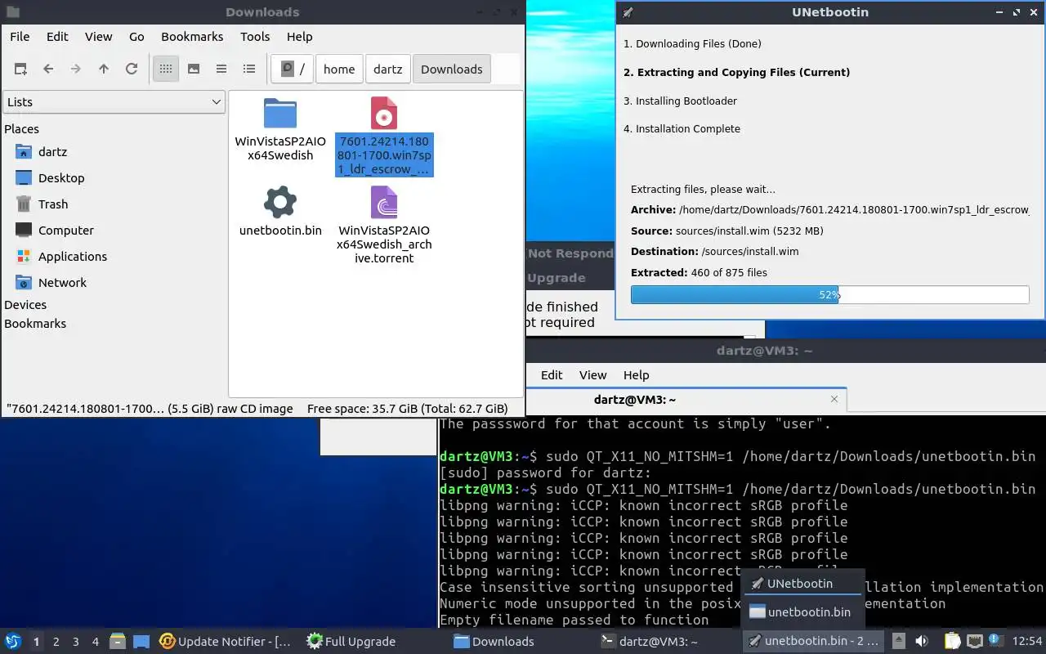Image resolution: width=1046 pixels, height=654 pixels.
Task: Open Go menu in file manager
Action: pos(136,37)
